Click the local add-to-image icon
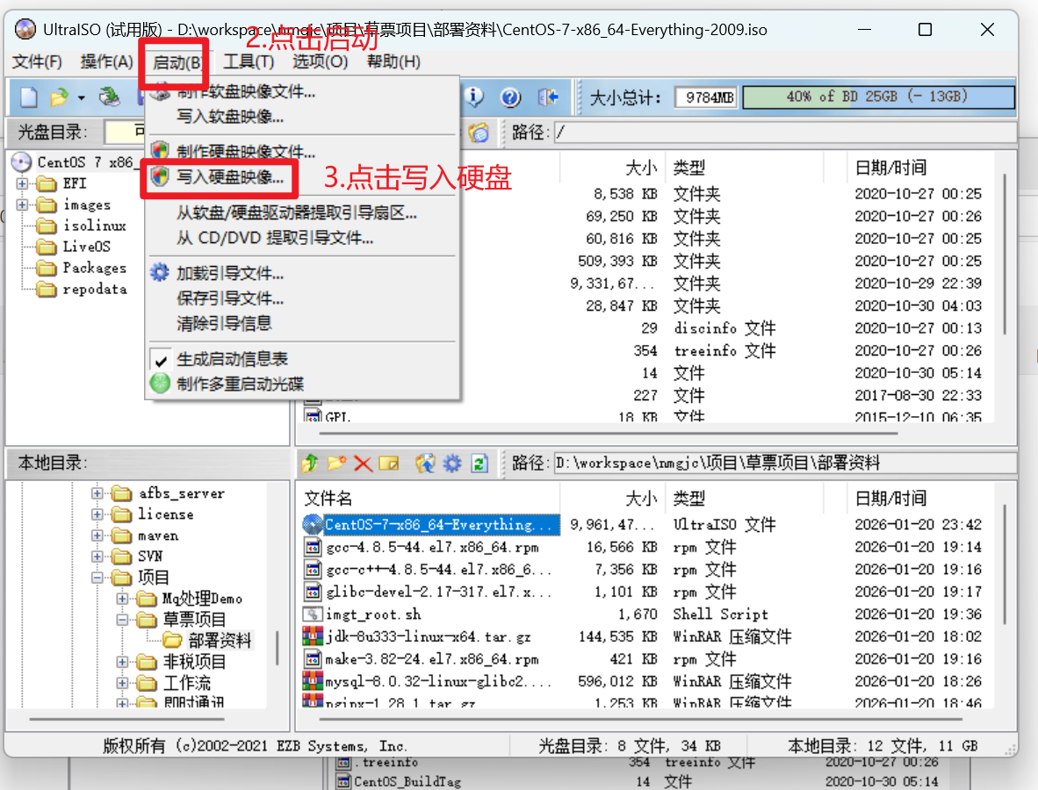This screenshot has height=790, width=1038. 425,463
